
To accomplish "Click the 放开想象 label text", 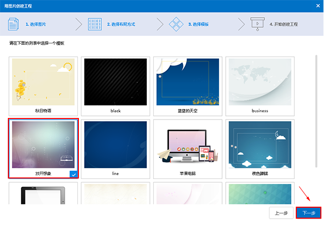I will point(43,174).
